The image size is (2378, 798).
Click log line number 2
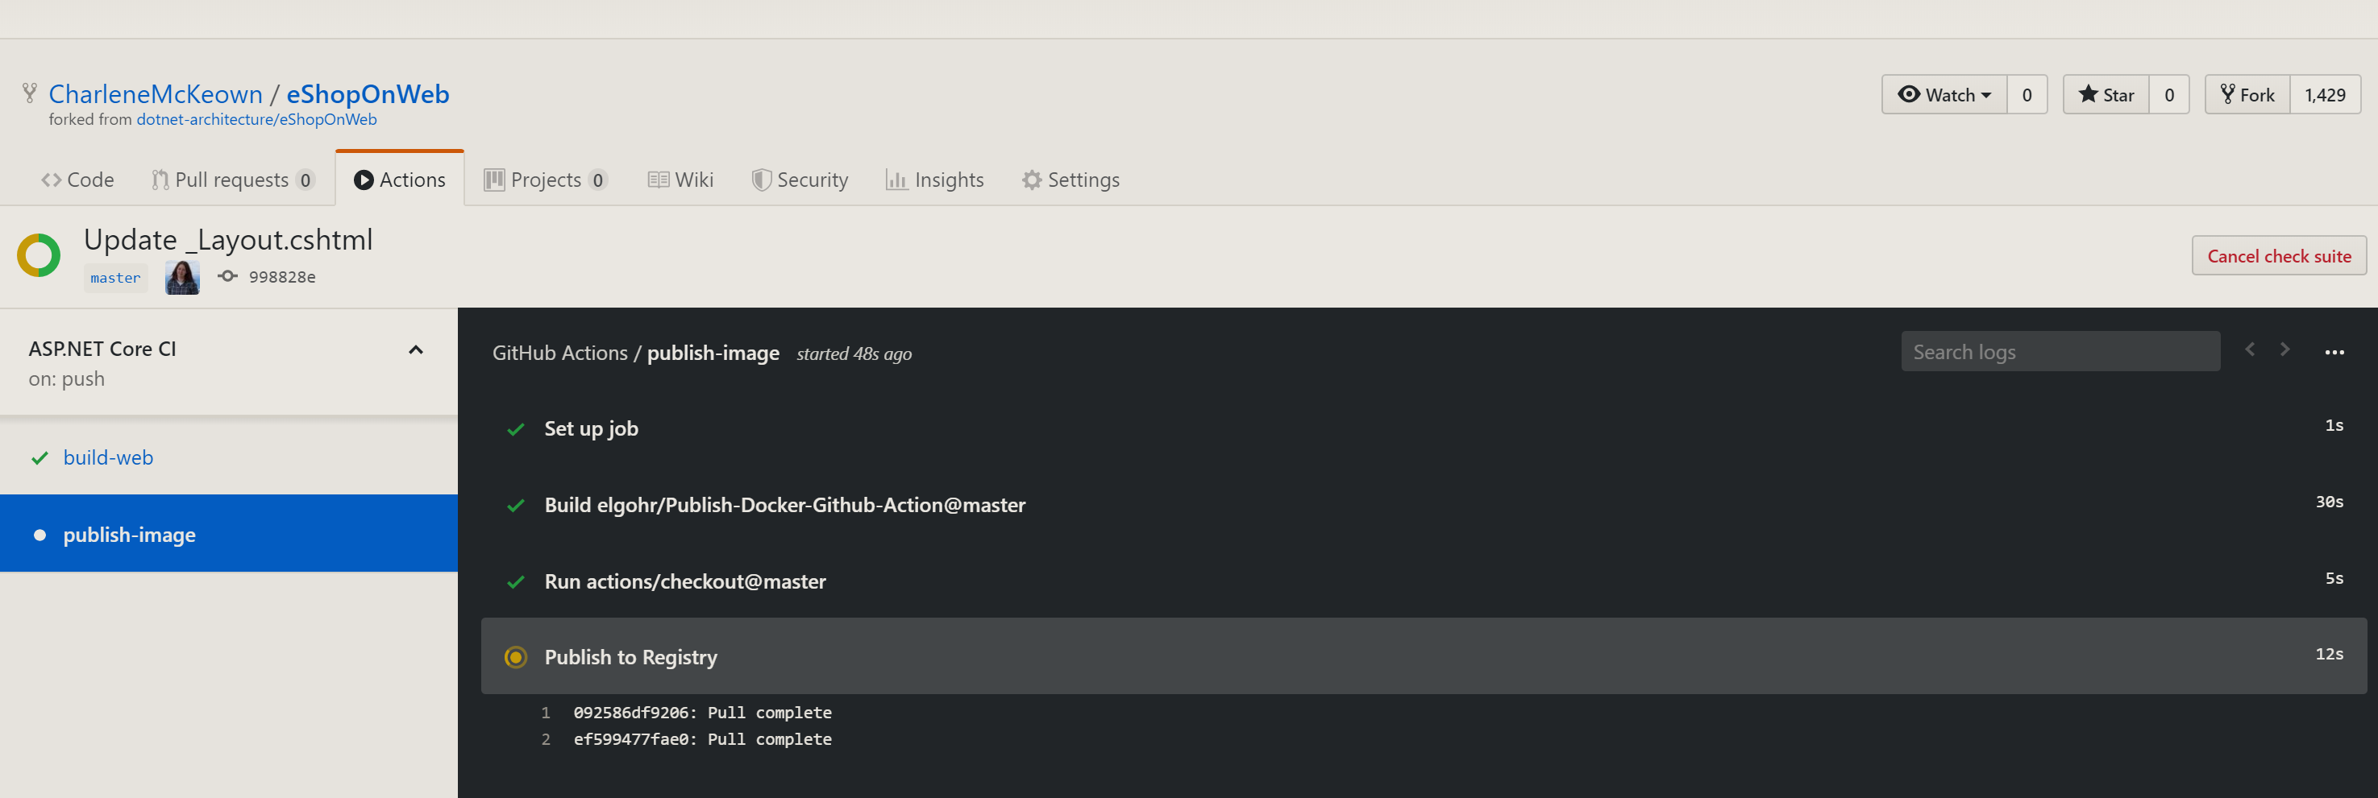click(546, 740)
